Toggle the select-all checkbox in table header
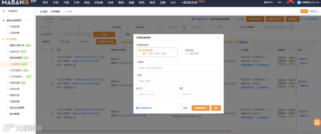 42,50
